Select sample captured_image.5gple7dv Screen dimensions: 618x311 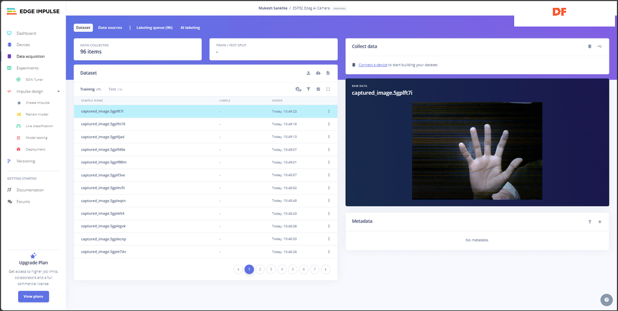pos(205,251)
